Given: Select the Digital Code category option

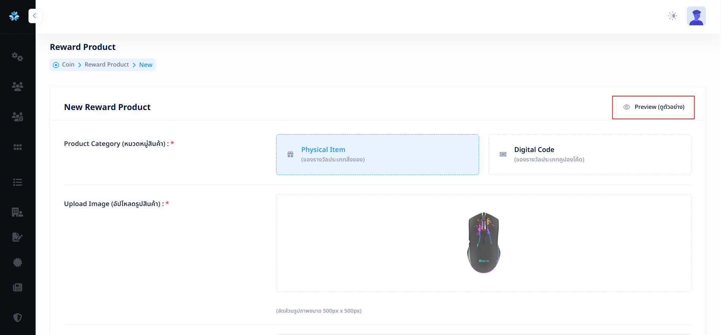Looking at the screenshot, I should (x=590, y=154).
